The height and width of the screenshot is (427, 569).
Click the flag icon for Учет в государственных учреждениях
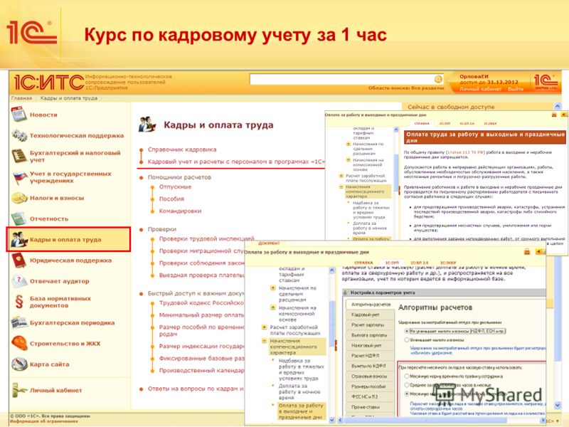pos(19,177)
